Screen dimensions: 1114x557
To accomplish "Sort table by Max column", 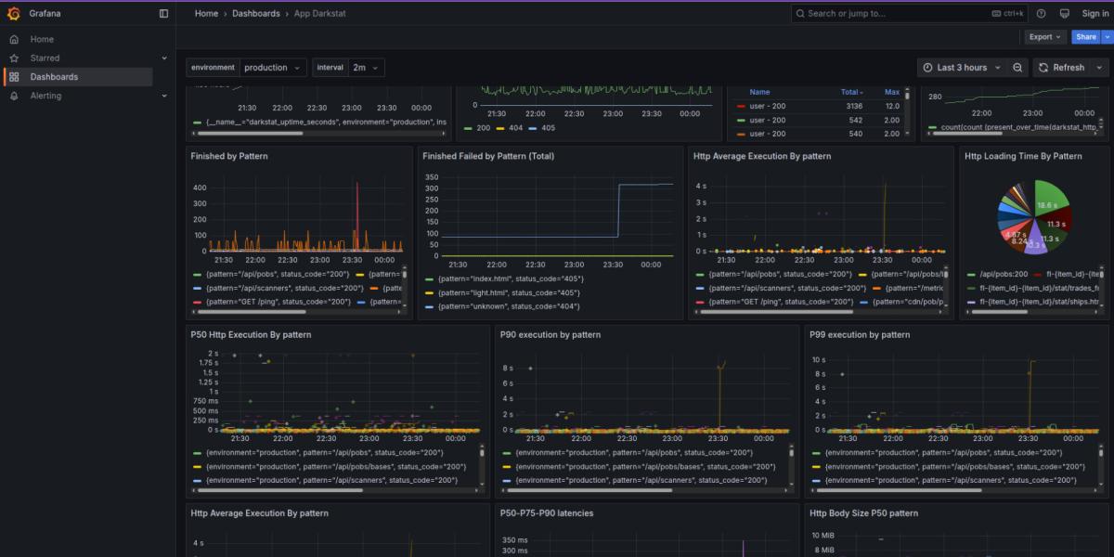I will [x=892, y=92].
